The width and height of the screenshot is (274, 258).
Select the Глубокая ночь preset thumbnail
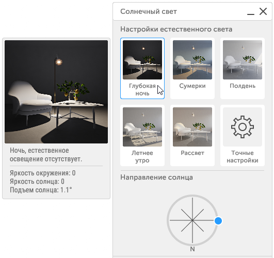pos(142,60)
